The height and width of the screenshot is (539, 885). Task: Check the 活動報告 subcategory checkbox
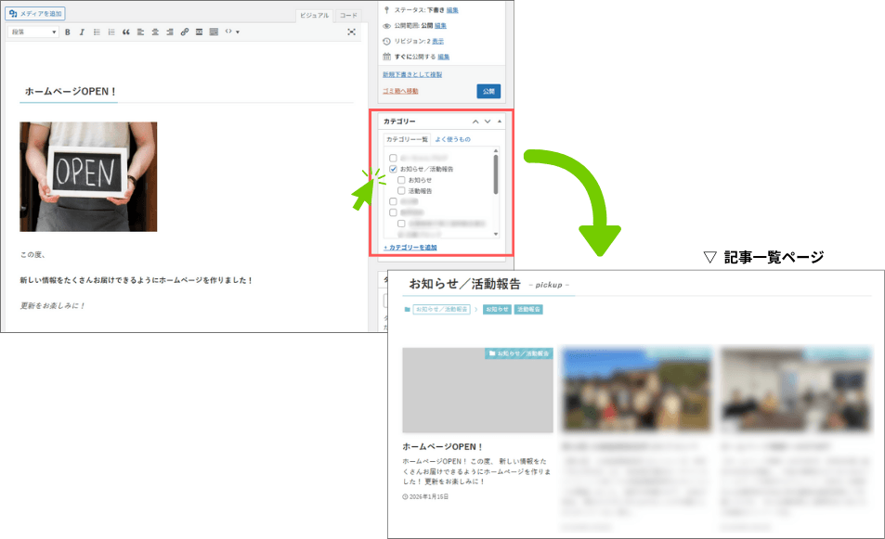[401, 190]
